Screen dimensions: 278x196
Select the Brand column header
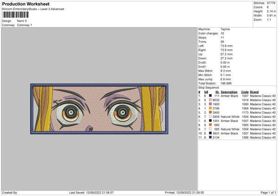[x=254, y=92]
